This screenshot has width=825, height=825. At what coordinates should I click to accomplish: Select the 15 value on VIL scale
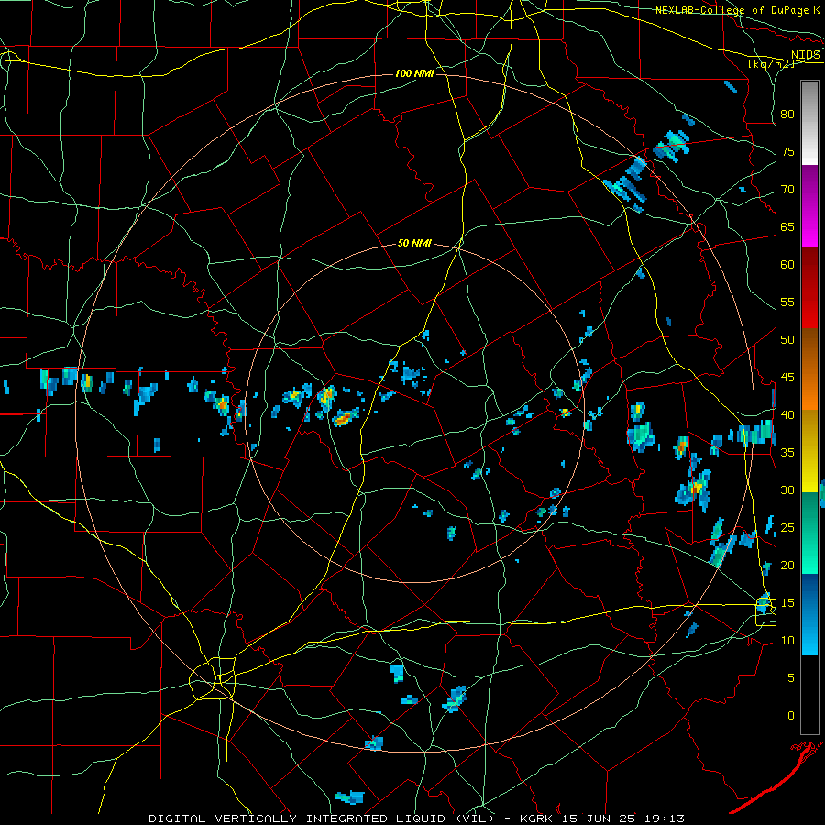787,602
